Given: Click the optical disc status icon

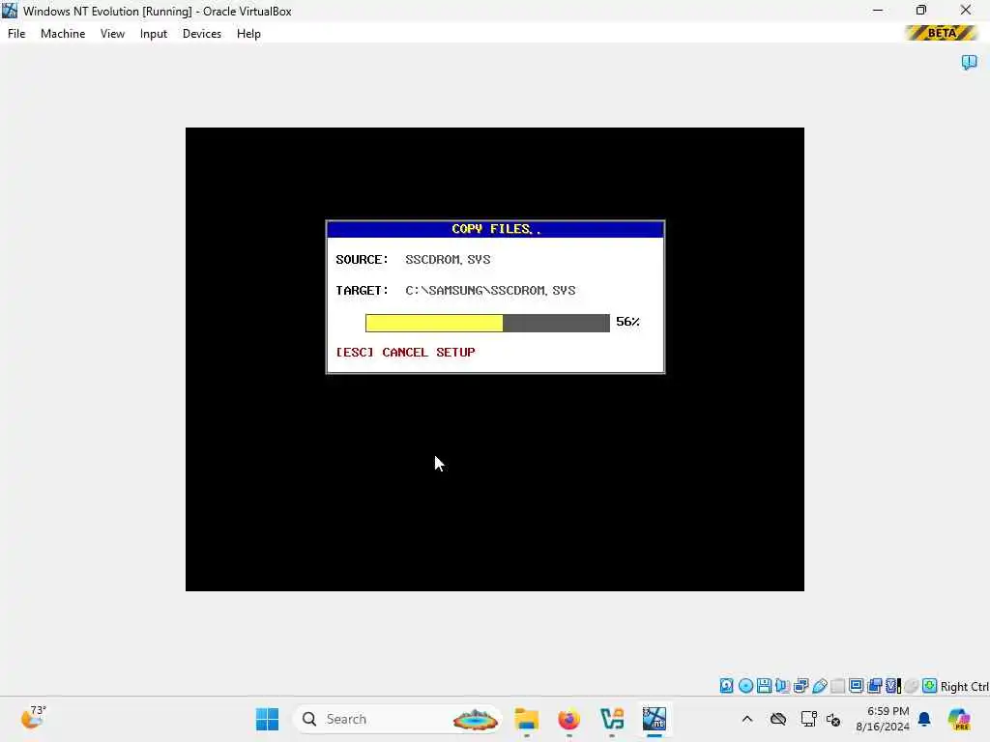Looking at the screenshot, I should pos(745,686).
